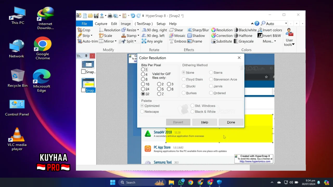Add a Shadow effect
Screen dimensions: 333x187
click(x=196, y=36)
